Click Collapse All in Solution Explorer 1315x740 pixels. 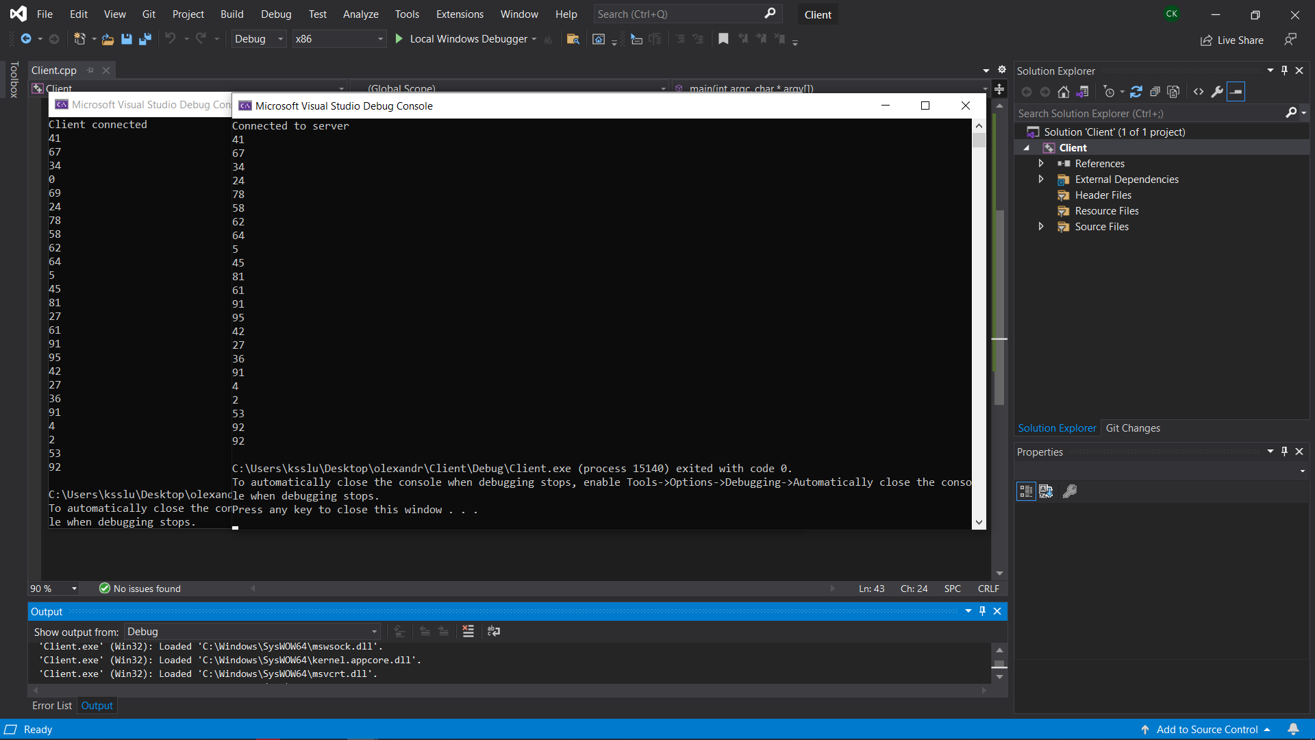(x=1155, y=92)
